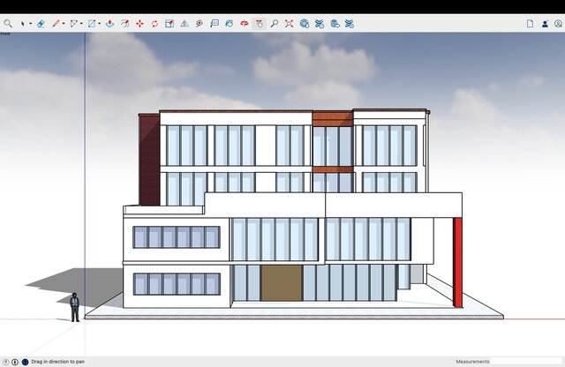Viewport: 565px width, 367px height.
Task: Activate the Zoom Extents tool
Action: 289,24
